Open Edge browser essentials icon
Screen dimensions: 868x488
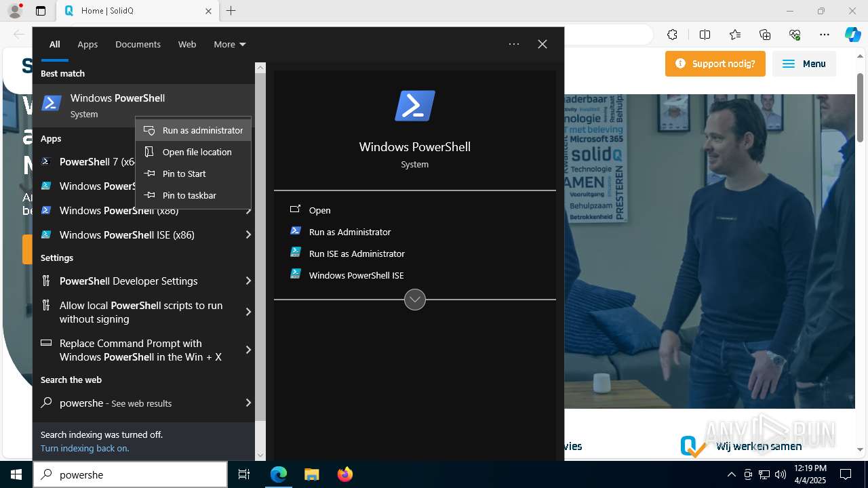(x=795, y=35)
